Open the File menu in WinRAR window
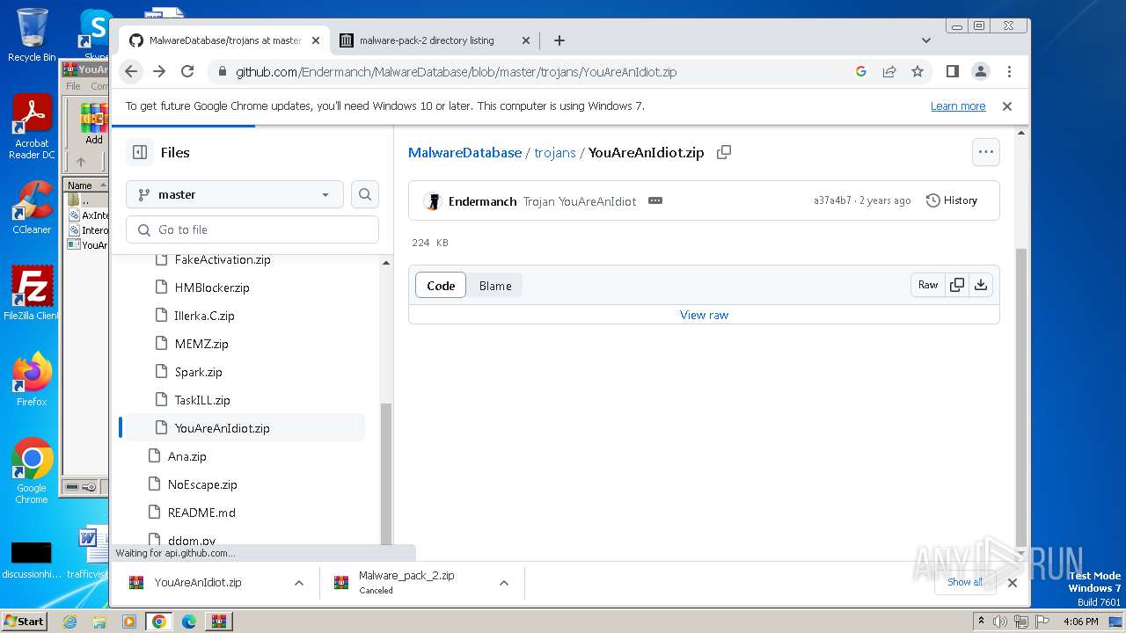 point(73,86)
